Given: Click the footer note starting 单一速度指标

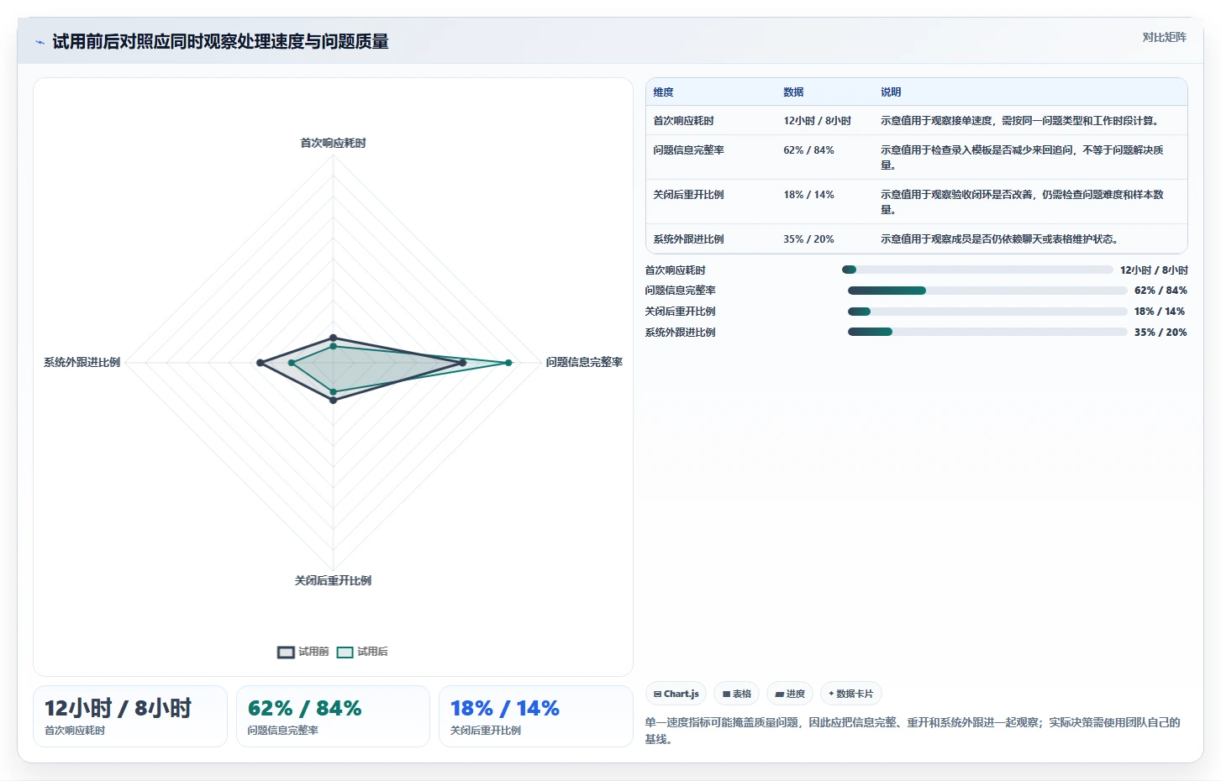Looking at the screenshot, I should point(913,731).
